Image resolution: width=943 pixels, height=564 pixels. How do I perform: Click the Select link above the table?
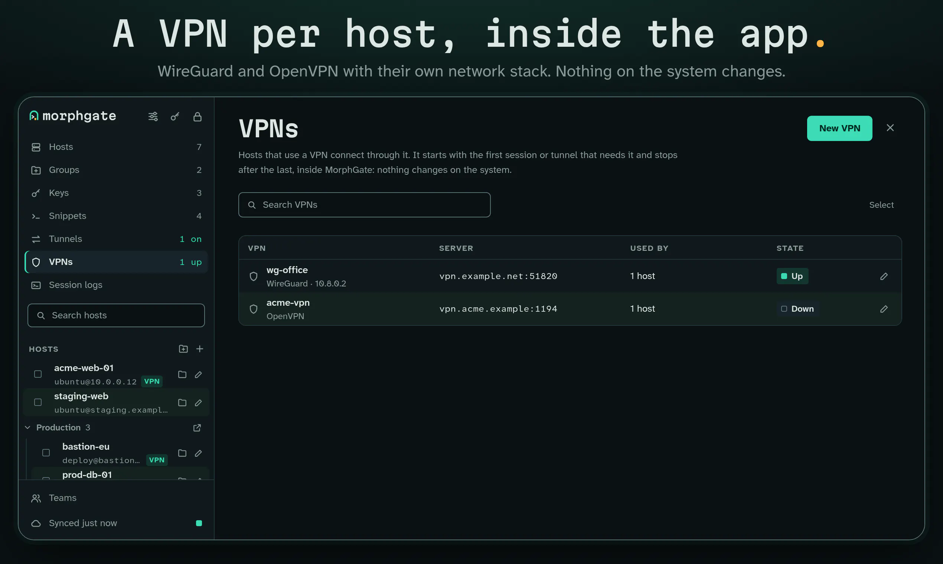(881, 205)
